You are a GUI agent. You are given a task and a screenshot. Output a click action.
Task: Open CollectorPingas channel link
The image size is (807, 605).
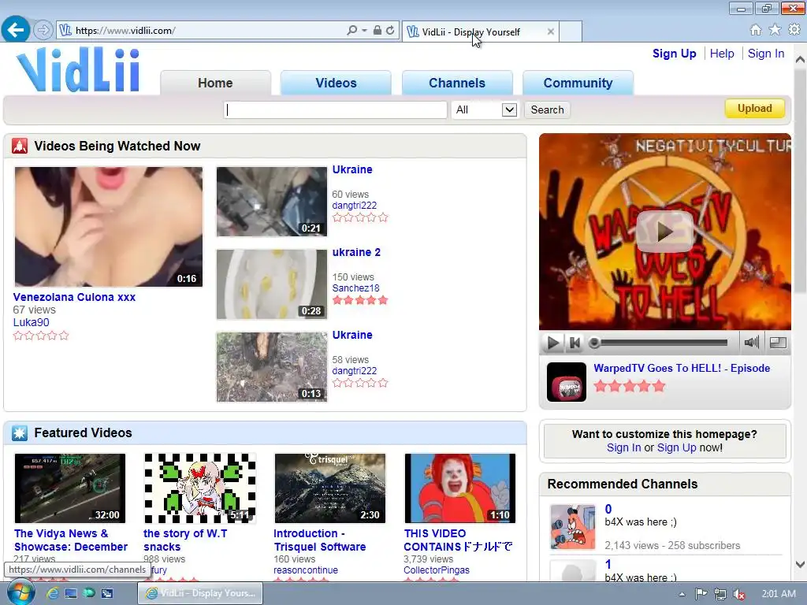pyautogui.click(x=437, y=570)
